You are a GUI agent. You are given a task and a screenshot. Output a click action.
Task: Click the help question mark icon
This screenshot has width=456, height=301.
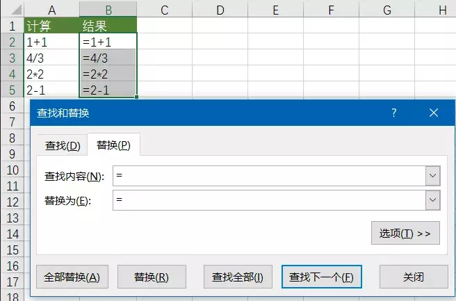click(x=394, y=113)
